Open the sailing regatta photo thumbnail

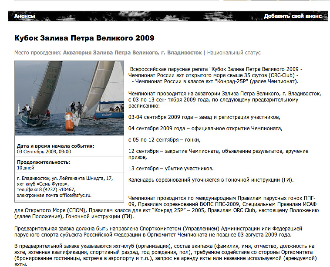click(x=69, y=98)
